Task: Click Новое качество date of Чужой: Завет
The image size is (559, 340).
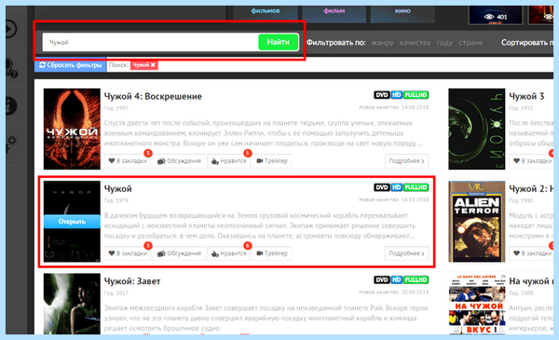Action: tap(393, 292)
